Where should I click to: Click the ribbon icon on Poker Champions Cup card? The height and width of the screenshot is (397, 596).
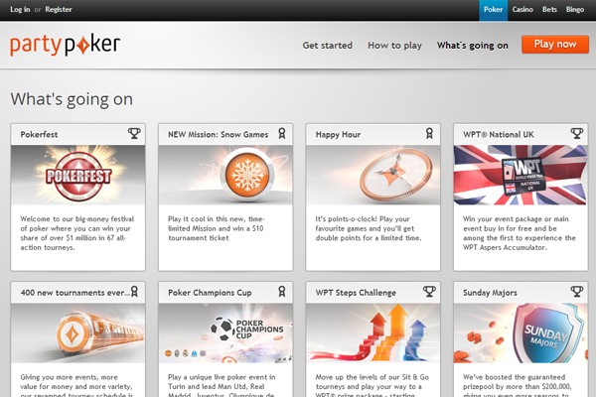pos(282,292)
